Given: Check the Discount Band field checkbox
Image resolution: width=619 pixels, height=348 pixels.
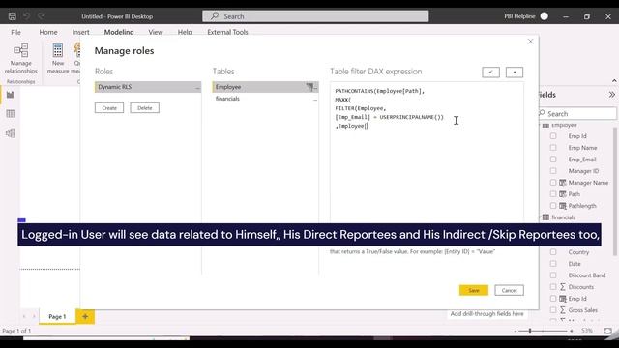Looking at the screenshot, I should tap(553, 275).
